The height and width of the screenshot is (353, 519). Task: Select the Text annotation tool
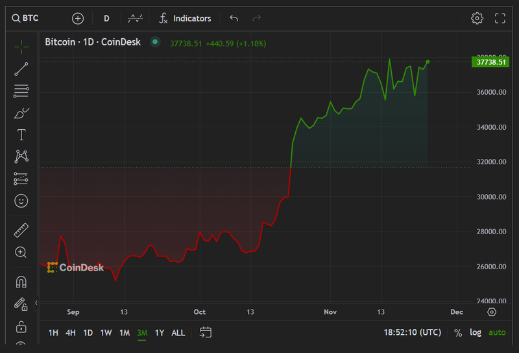click(x=21, y=135)
